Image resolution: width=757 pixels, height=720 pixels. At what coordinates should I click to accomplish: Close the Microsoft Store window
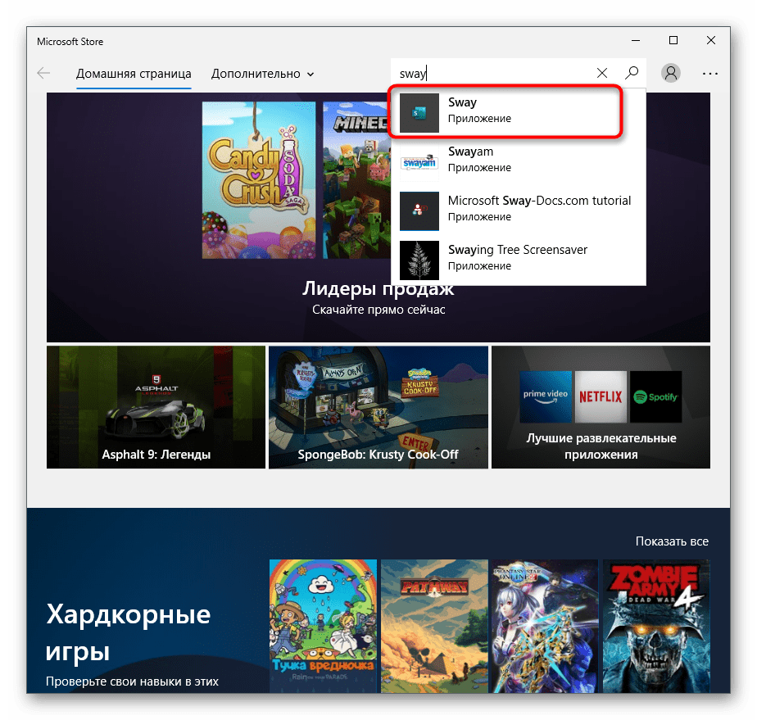[710, 40]
